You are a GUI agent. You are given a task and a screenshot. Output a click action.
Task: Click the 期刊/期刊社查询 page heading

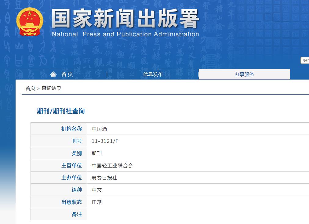coord(60,111)
